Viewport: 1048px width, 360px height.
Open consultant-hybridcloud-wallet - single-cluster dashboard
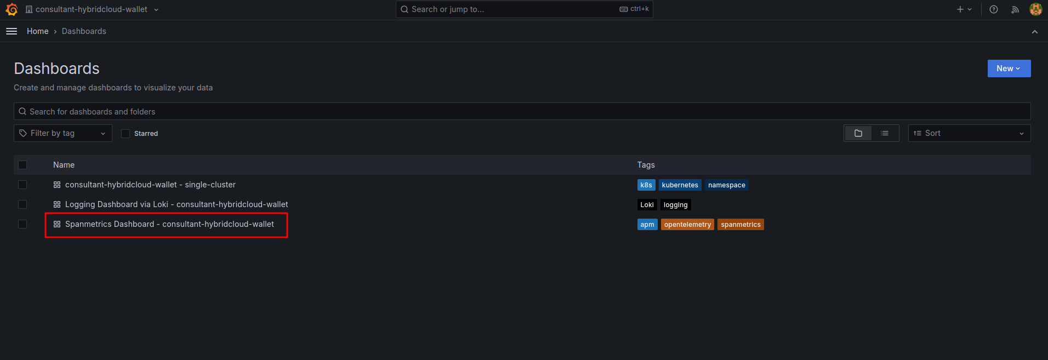[x=150, y=185]
